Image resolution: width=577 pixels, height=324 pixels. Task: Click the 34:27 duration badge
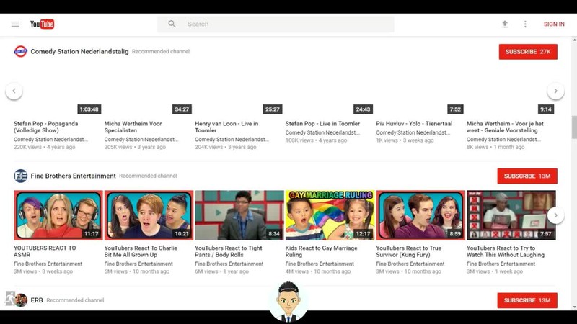(x=182, y=109)
